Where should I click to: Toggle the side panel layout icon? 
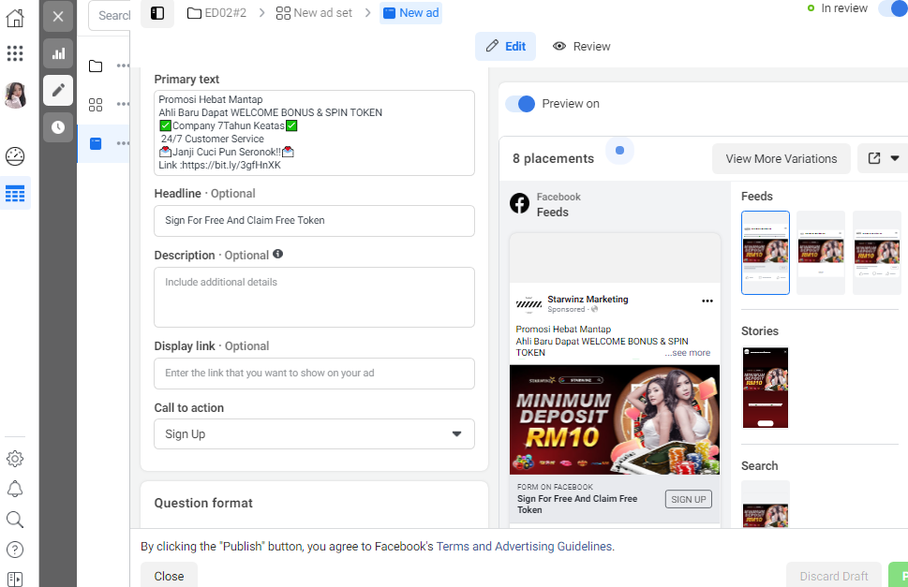point(156,13)
